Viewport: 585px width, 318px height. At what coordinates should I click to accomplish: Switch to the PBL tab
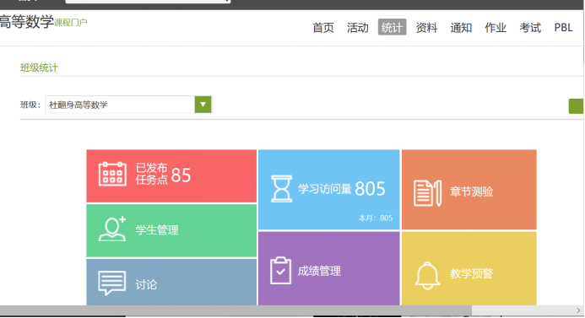563,28
